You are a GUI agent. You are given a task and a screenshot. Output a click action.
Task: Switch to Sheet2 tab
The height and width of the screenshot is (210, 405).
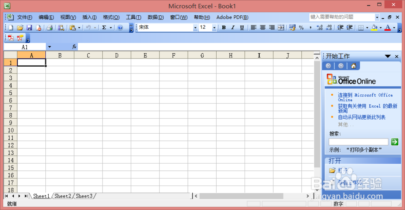click(63, 196)
